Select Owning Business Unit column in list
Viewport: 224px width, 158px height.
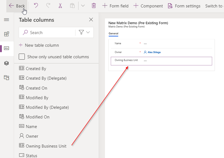43,146
